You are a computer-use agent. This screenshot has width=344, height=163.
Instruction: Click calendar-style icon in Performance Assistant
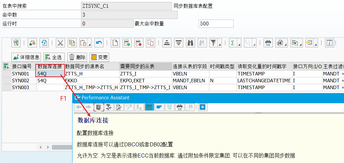point(149,107)
